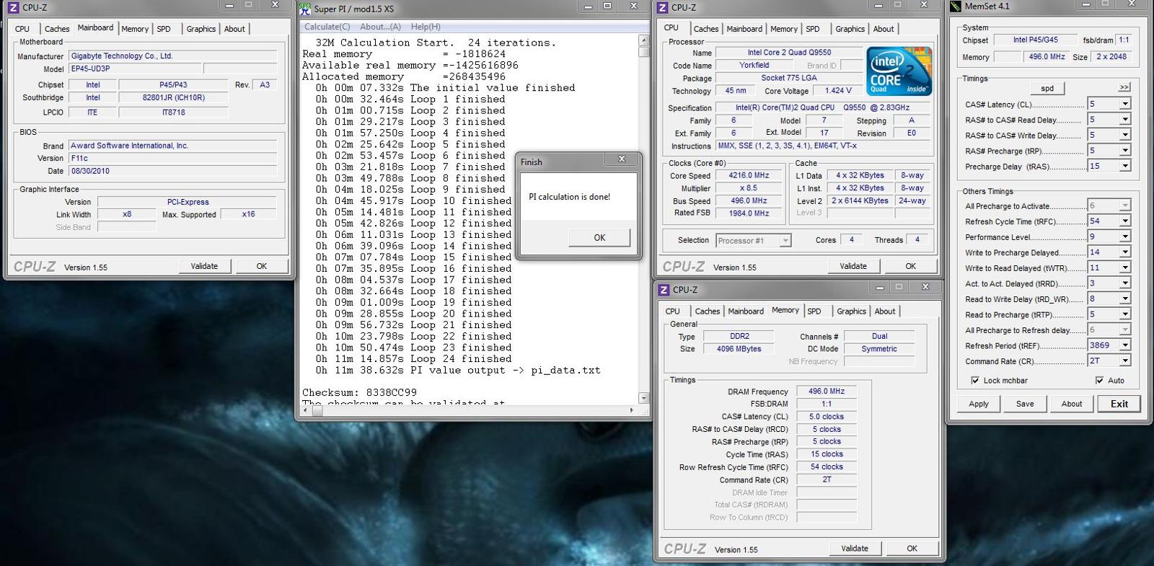
Task: Open Read to Precharge (tRTP) dropdown
Action: (x=1124, y=314)
